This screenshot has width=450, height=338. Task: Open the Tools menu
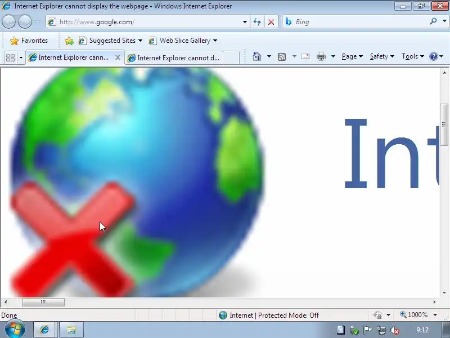coord(413,56)
